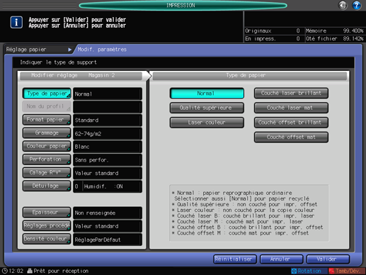Click the Mémoire 99.400% readout

[x=334, y=30]
